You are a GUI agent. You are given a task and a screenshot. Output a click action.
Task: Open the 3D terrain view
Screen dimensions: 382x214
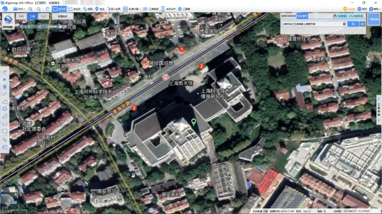click(150, 9)
